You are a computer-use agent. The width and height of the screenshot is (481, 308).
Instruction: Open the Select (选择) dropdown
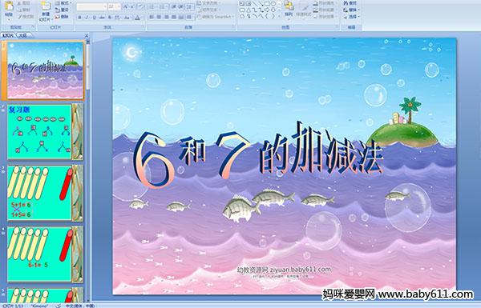click(352, 17)
